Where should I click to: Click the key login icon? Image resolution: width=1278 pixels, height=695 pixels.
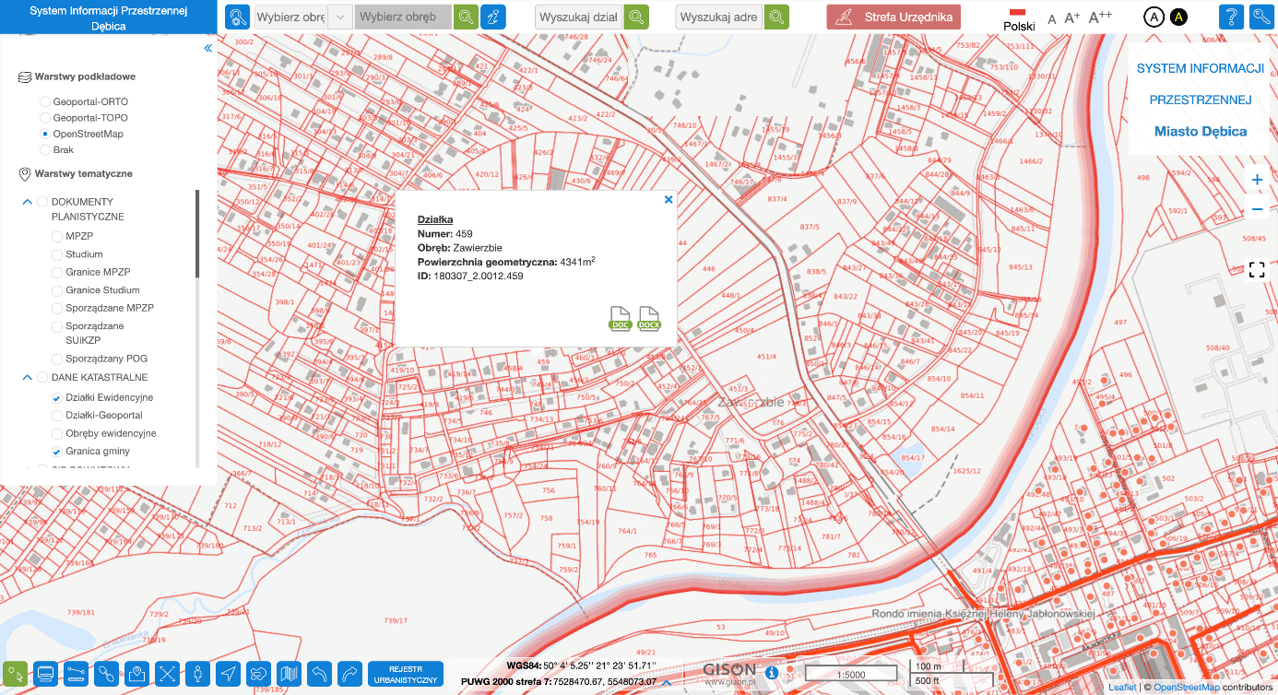pyautogui.click(x=1261, y=17)
